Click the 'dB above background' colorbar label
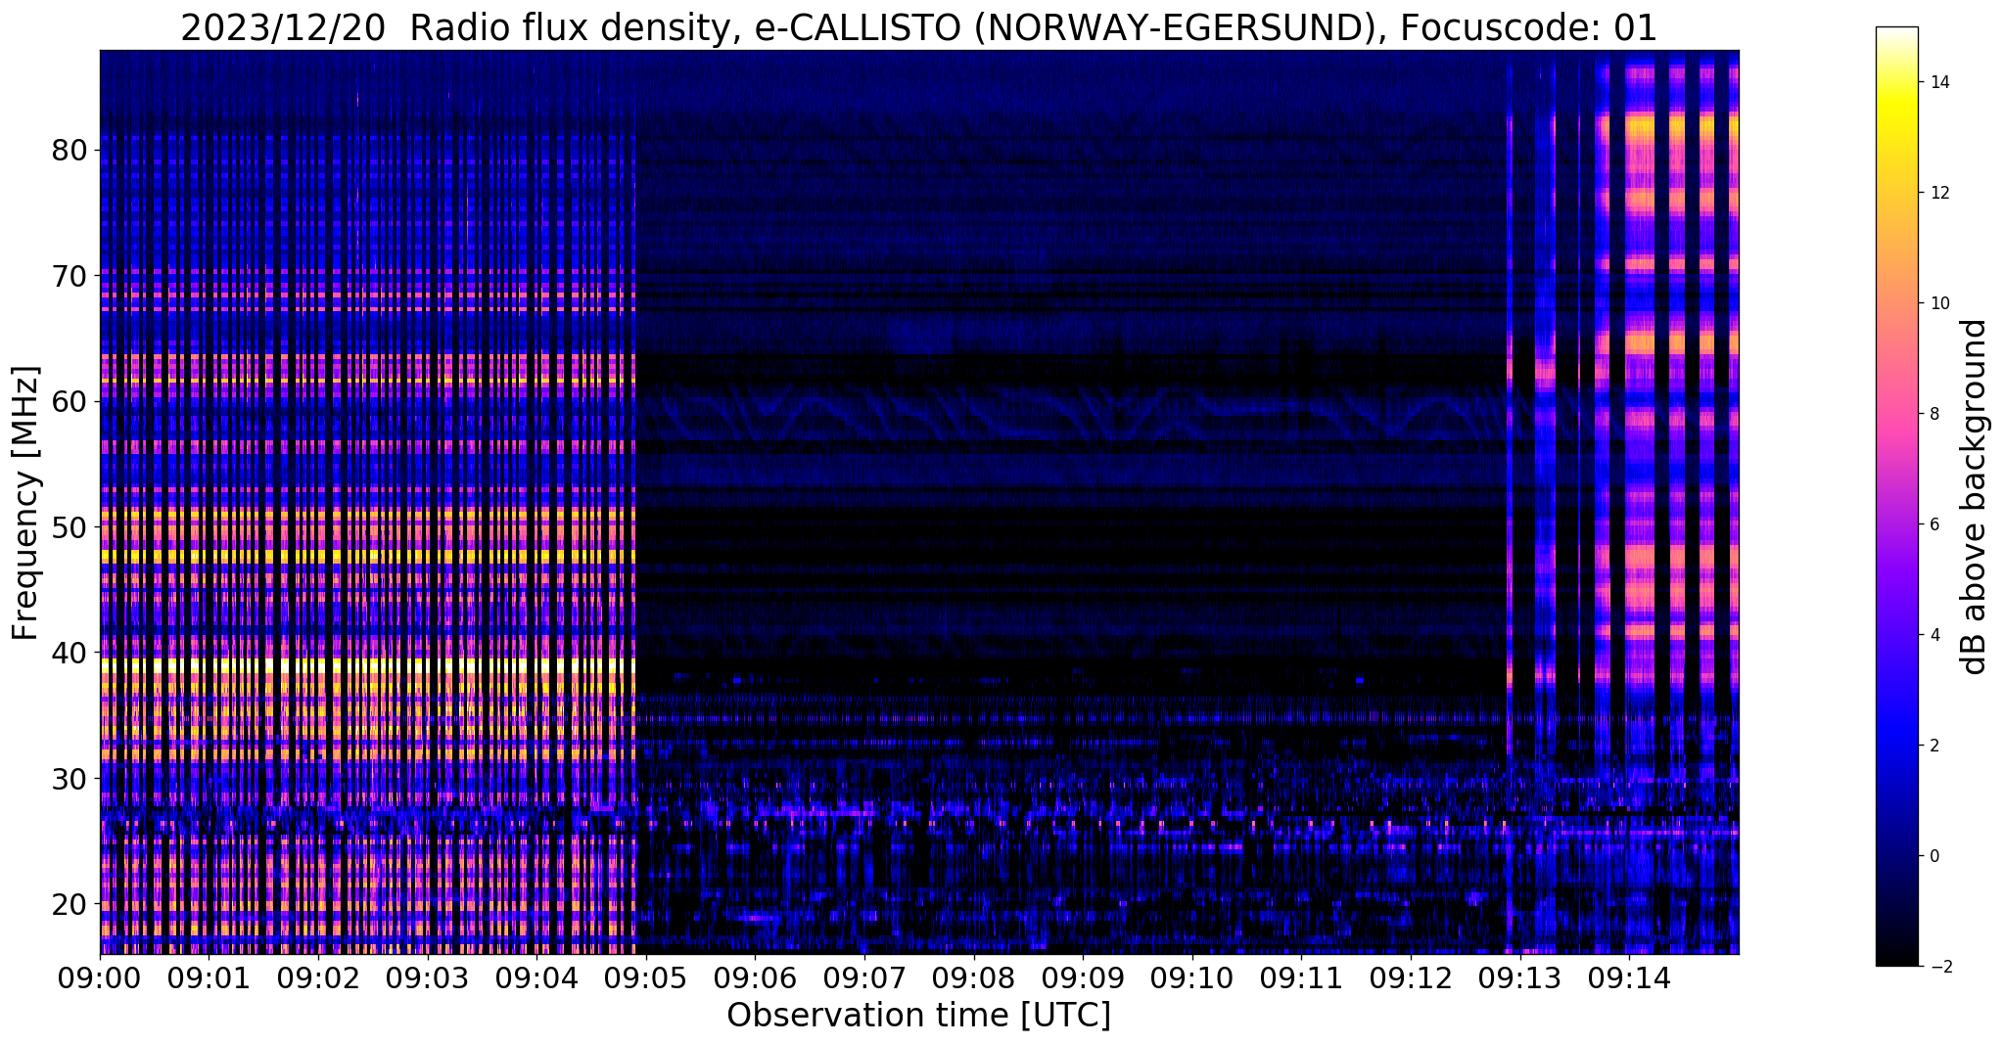This screenshot has width=2004, height=1044. click(x=1975, y=497)
